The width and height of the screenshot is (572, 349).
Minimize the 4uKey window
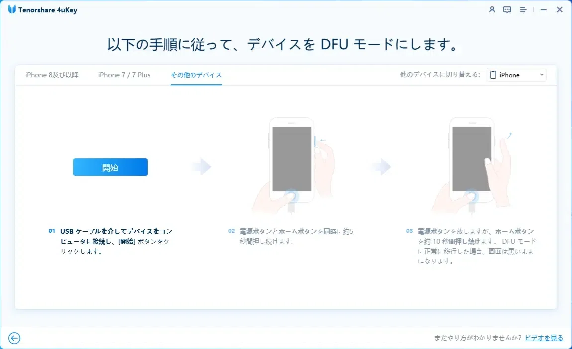pyautogui.click(x=544, y=10)
